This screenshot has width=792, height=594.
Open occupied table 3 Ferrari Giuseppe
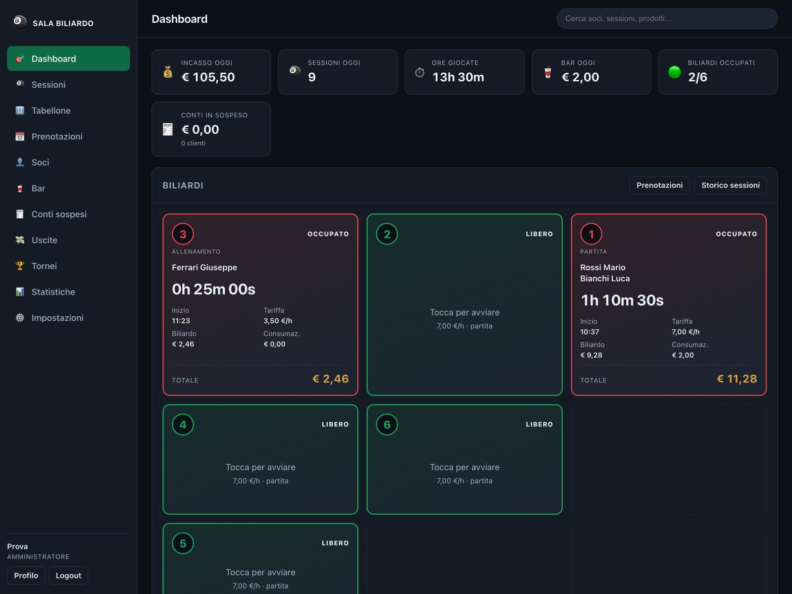(x=260, y=304)
